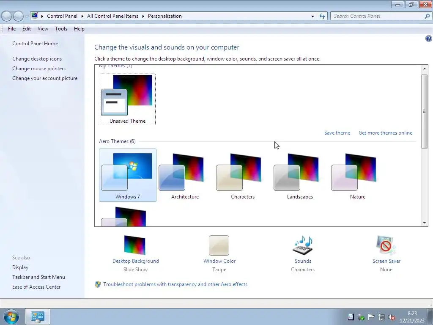The width and height of the screenshot is (433, 325).
Task: Click the Control Panel taskbar button
Action: 38,317
